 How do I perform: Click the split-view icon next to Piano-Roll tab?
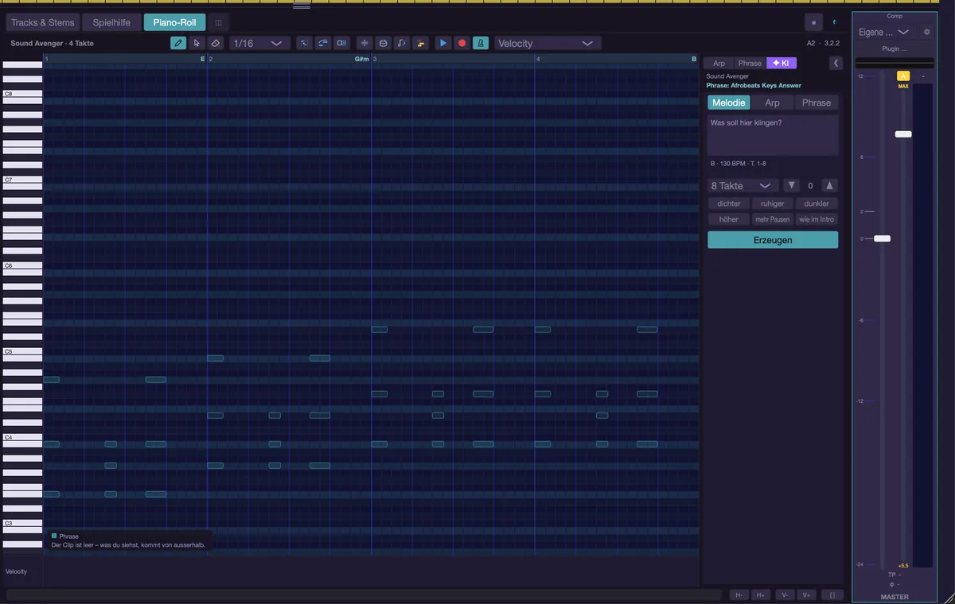[x=219, y=22]
